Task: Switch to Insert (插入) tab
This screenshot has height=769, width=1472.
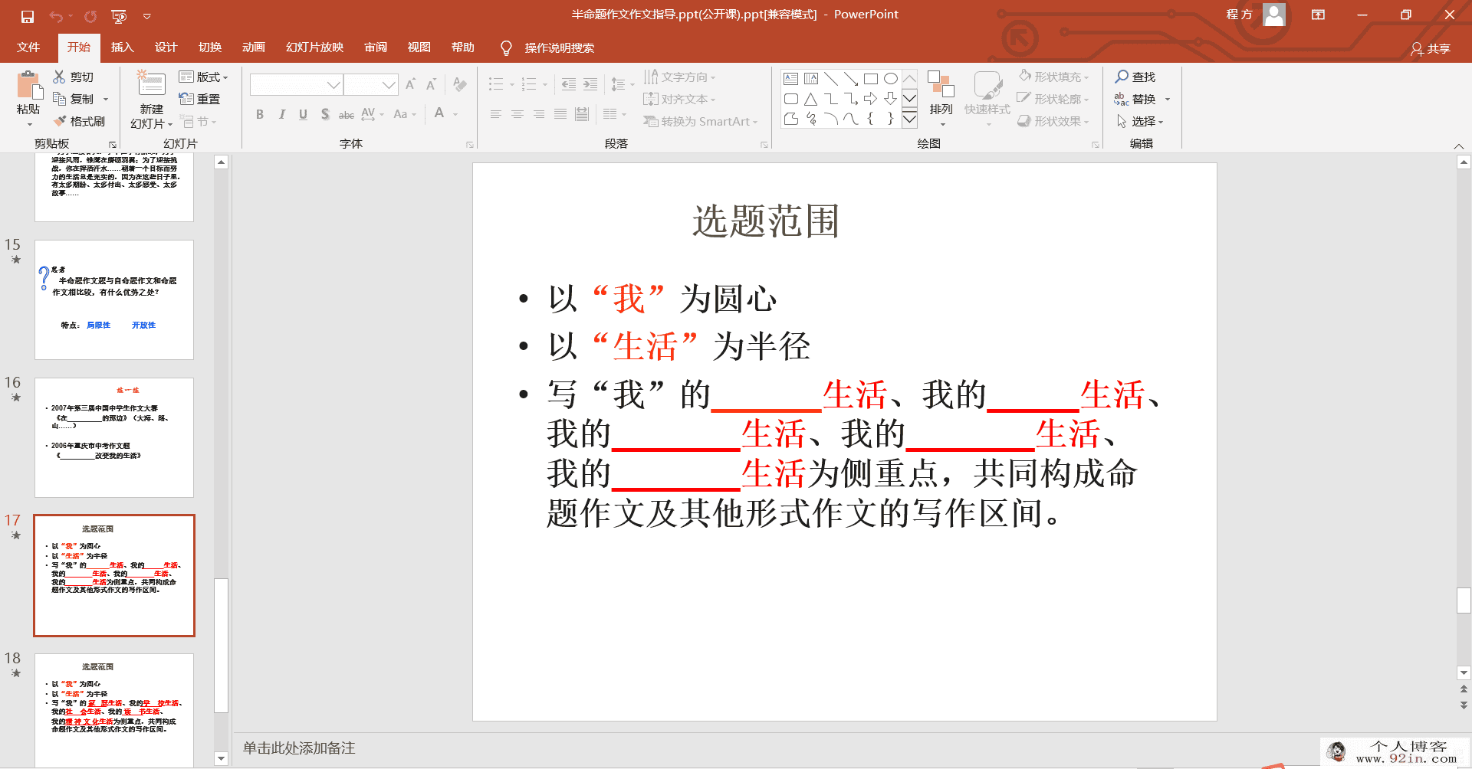Action: pos(123,47)
